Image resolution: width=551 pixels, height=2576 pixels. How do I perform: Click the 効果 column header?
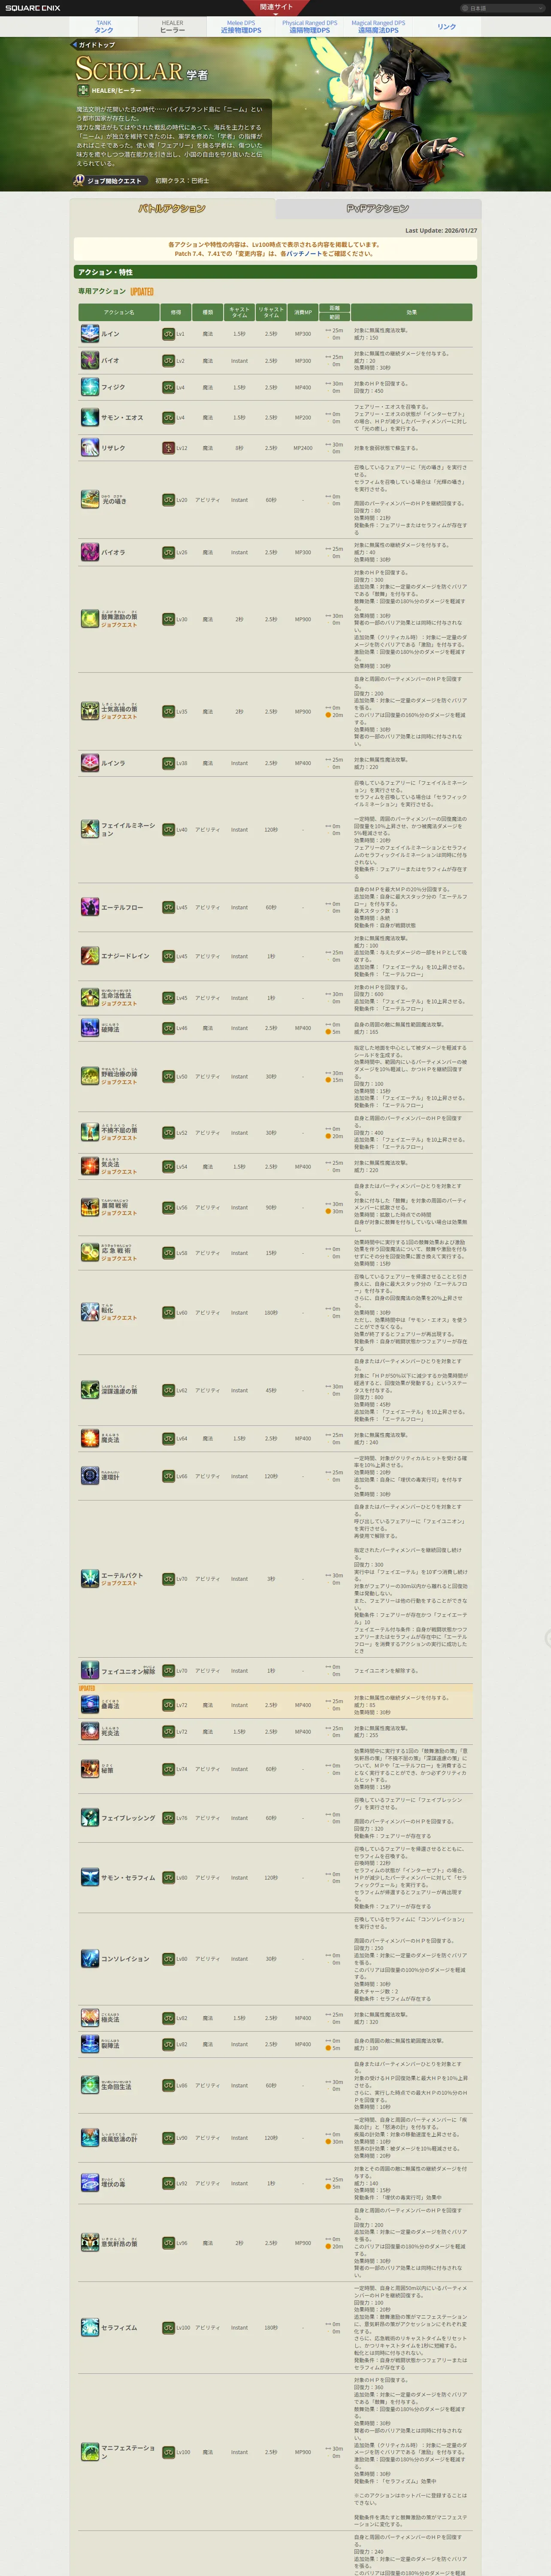pos(411,312)
